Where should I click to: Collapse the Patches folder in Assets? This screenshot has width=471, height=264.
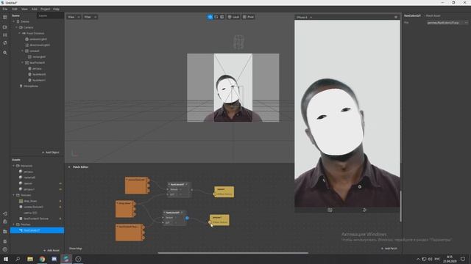tap(14, 224)
